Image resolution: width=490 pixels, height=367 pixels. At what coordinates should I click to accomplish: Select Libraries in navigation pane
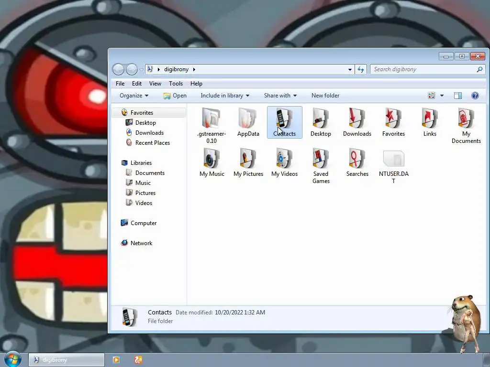click(x=141, y=163)
